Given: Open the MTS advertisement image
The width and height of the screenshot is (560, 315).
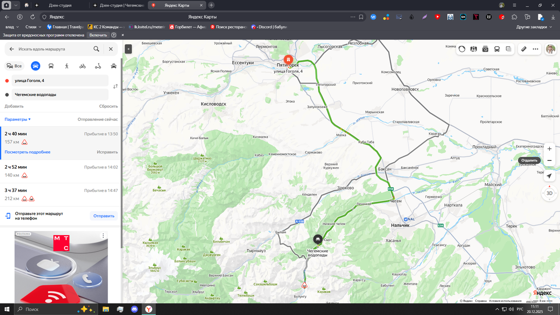Looking at the screenshot, I should coord(61,267).
